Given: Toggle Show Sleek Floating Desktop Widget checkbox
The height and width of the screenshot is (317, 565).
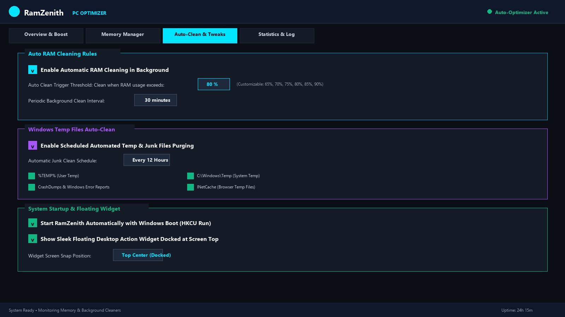Looking at the screenshot, I should (32, 239).
